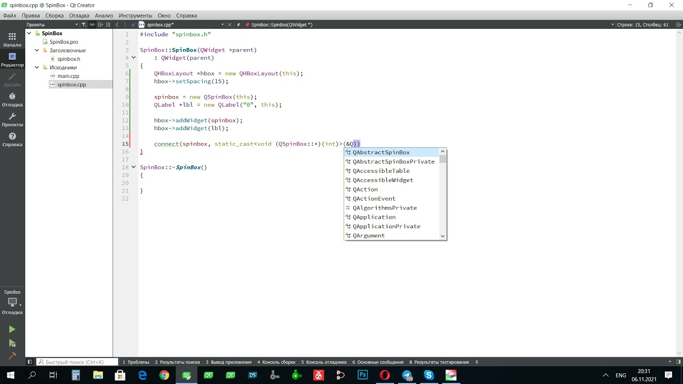Open Photoshop from the taskbar
The height and width of the screenshot is (384, 683).
tap(363, 375)
